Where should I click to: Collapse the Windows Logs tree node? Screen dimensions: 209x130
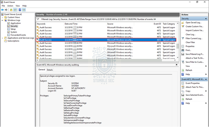(2, 20)
